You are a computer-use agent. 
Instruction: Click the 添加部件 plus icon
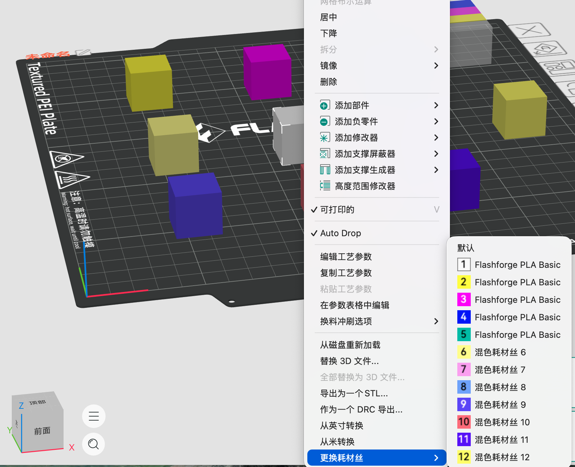click(x=324, y=105)
